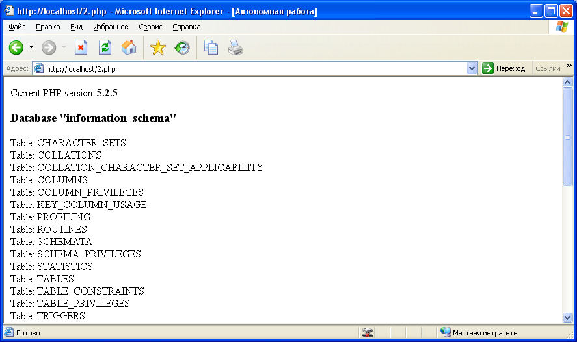Maximize the Internet Explorer window
Viewport: 577px width, 342px height.
pyautogui.click(x=551, y=11)
